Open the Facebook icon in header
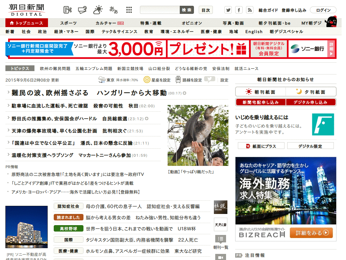The image size is (346, 260). pos(239,10)
